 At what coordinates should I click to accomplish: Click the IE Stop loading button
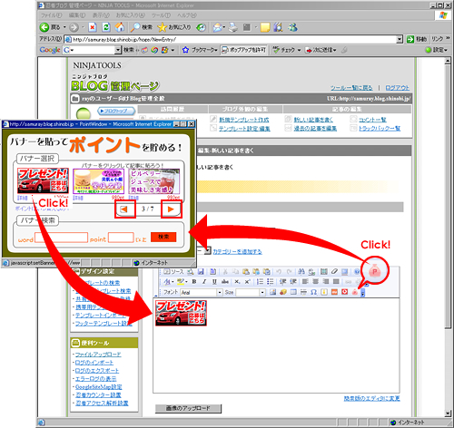click(93, 27)
